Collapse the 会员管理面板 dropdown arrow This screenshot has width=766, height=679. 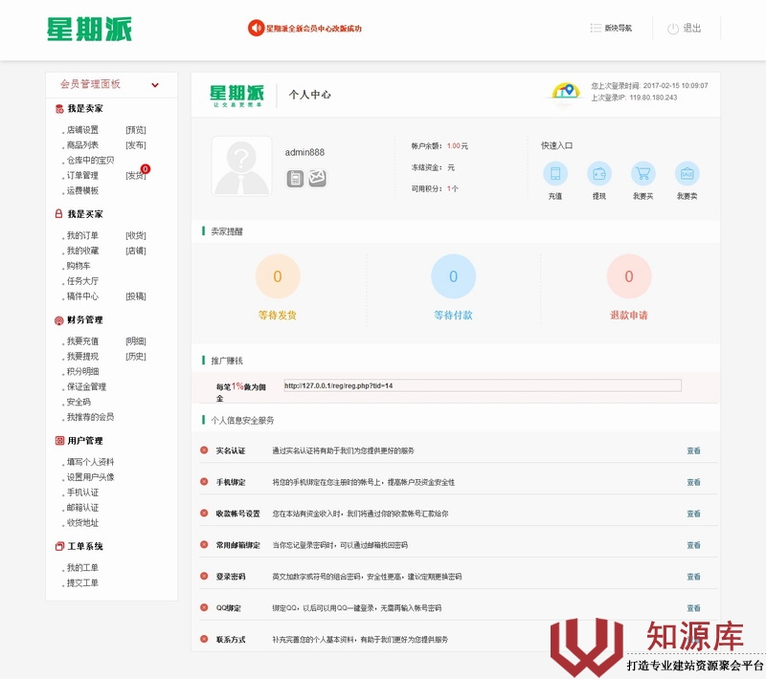click(x=155, y=85)
